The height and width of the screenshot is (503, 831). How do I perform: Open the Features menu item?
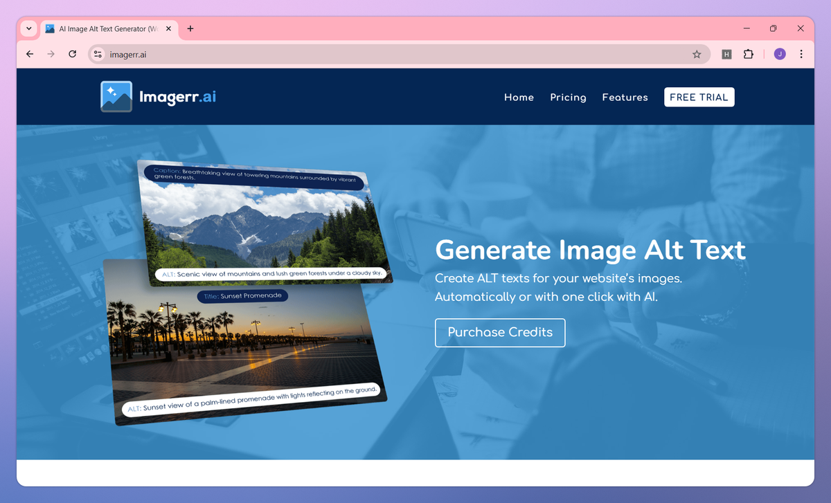tap(625, 98)
